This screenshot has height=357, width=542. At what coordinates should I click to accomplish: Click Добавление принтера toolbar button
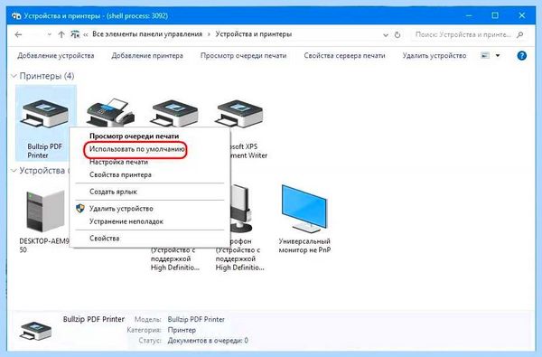pyautogui.click(x=147, y=56)
